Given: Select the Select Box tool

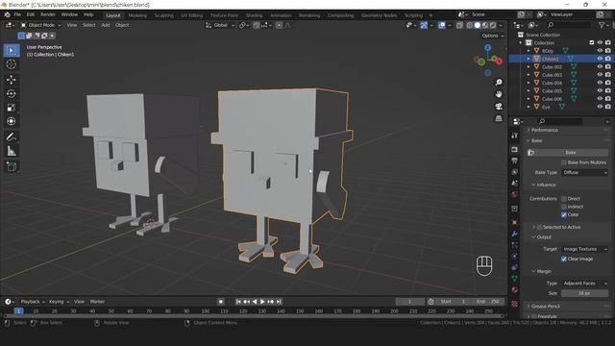Looking at the screenshot, I should pos(12,50).
